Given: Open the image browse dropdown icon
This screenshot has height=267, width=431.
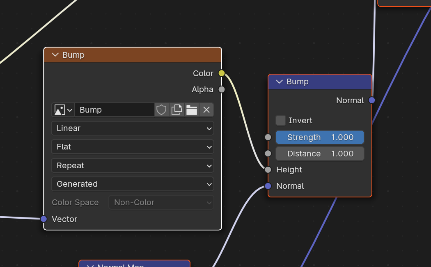Looking at the screenshot, I should 63,110.
